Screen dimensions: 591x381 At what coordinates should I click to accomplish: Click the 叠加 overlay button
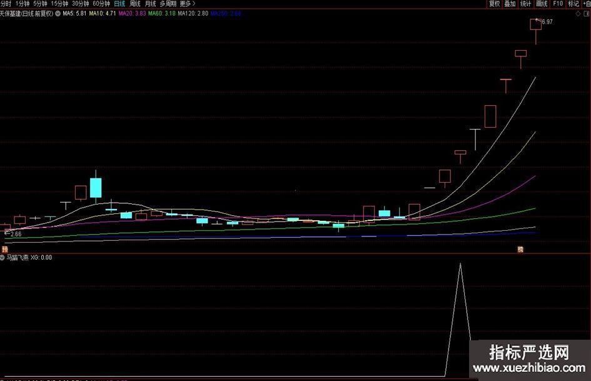pos(510,4)
